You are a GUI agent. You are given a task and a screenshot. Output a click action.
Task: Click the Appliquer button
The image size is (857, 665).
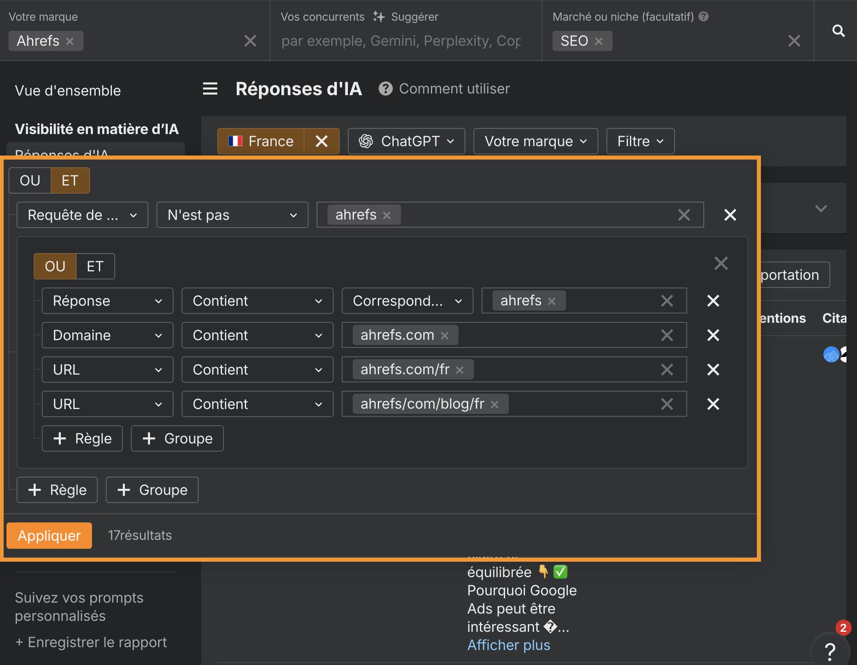[49, 535]
